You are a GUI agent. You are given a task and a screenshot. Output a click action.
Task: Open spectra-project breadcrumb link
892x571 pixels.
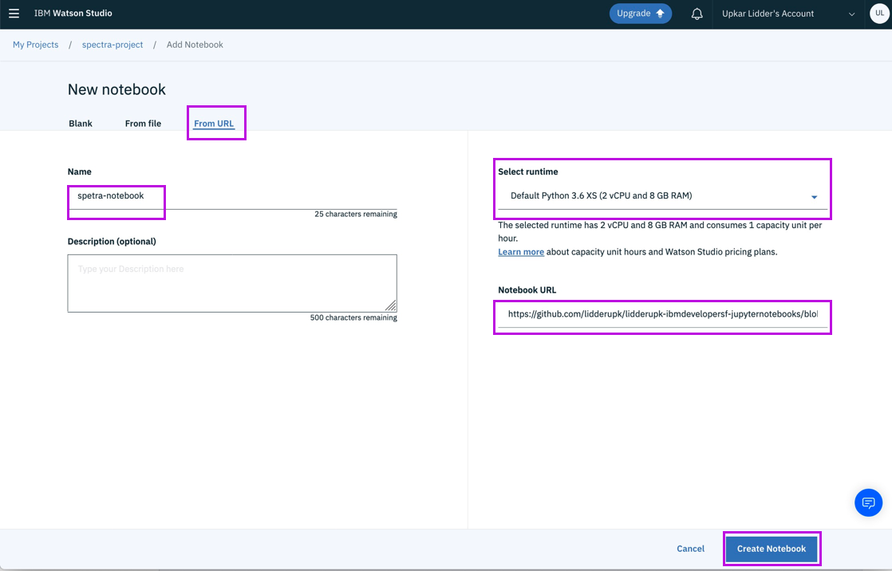tap(112, 45)
